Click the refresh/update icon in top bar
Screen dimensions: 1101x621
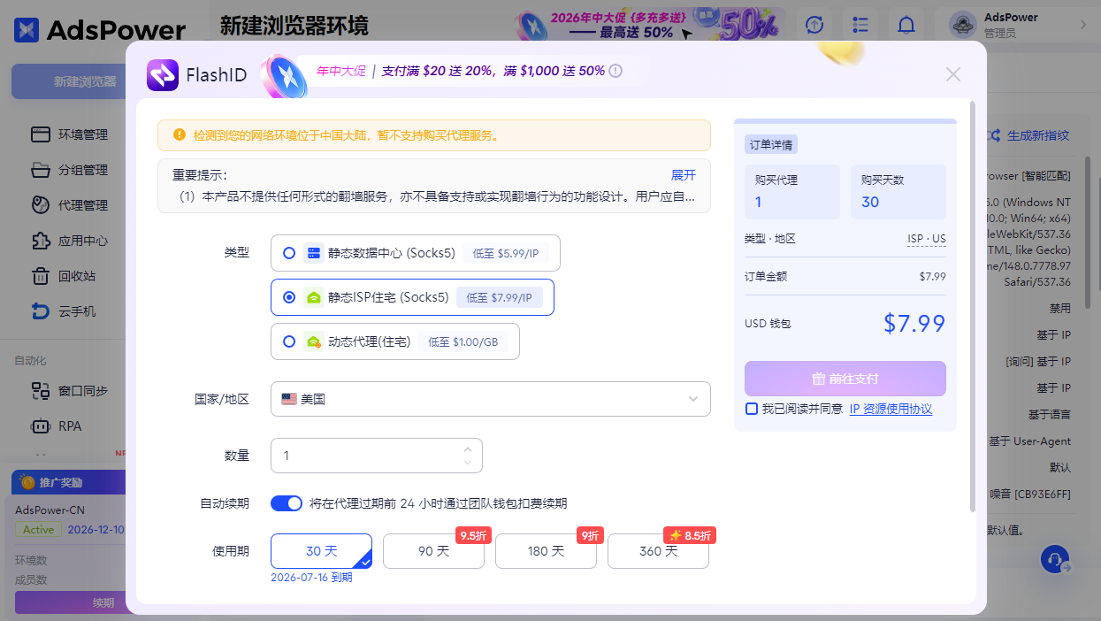coord(814,25)
